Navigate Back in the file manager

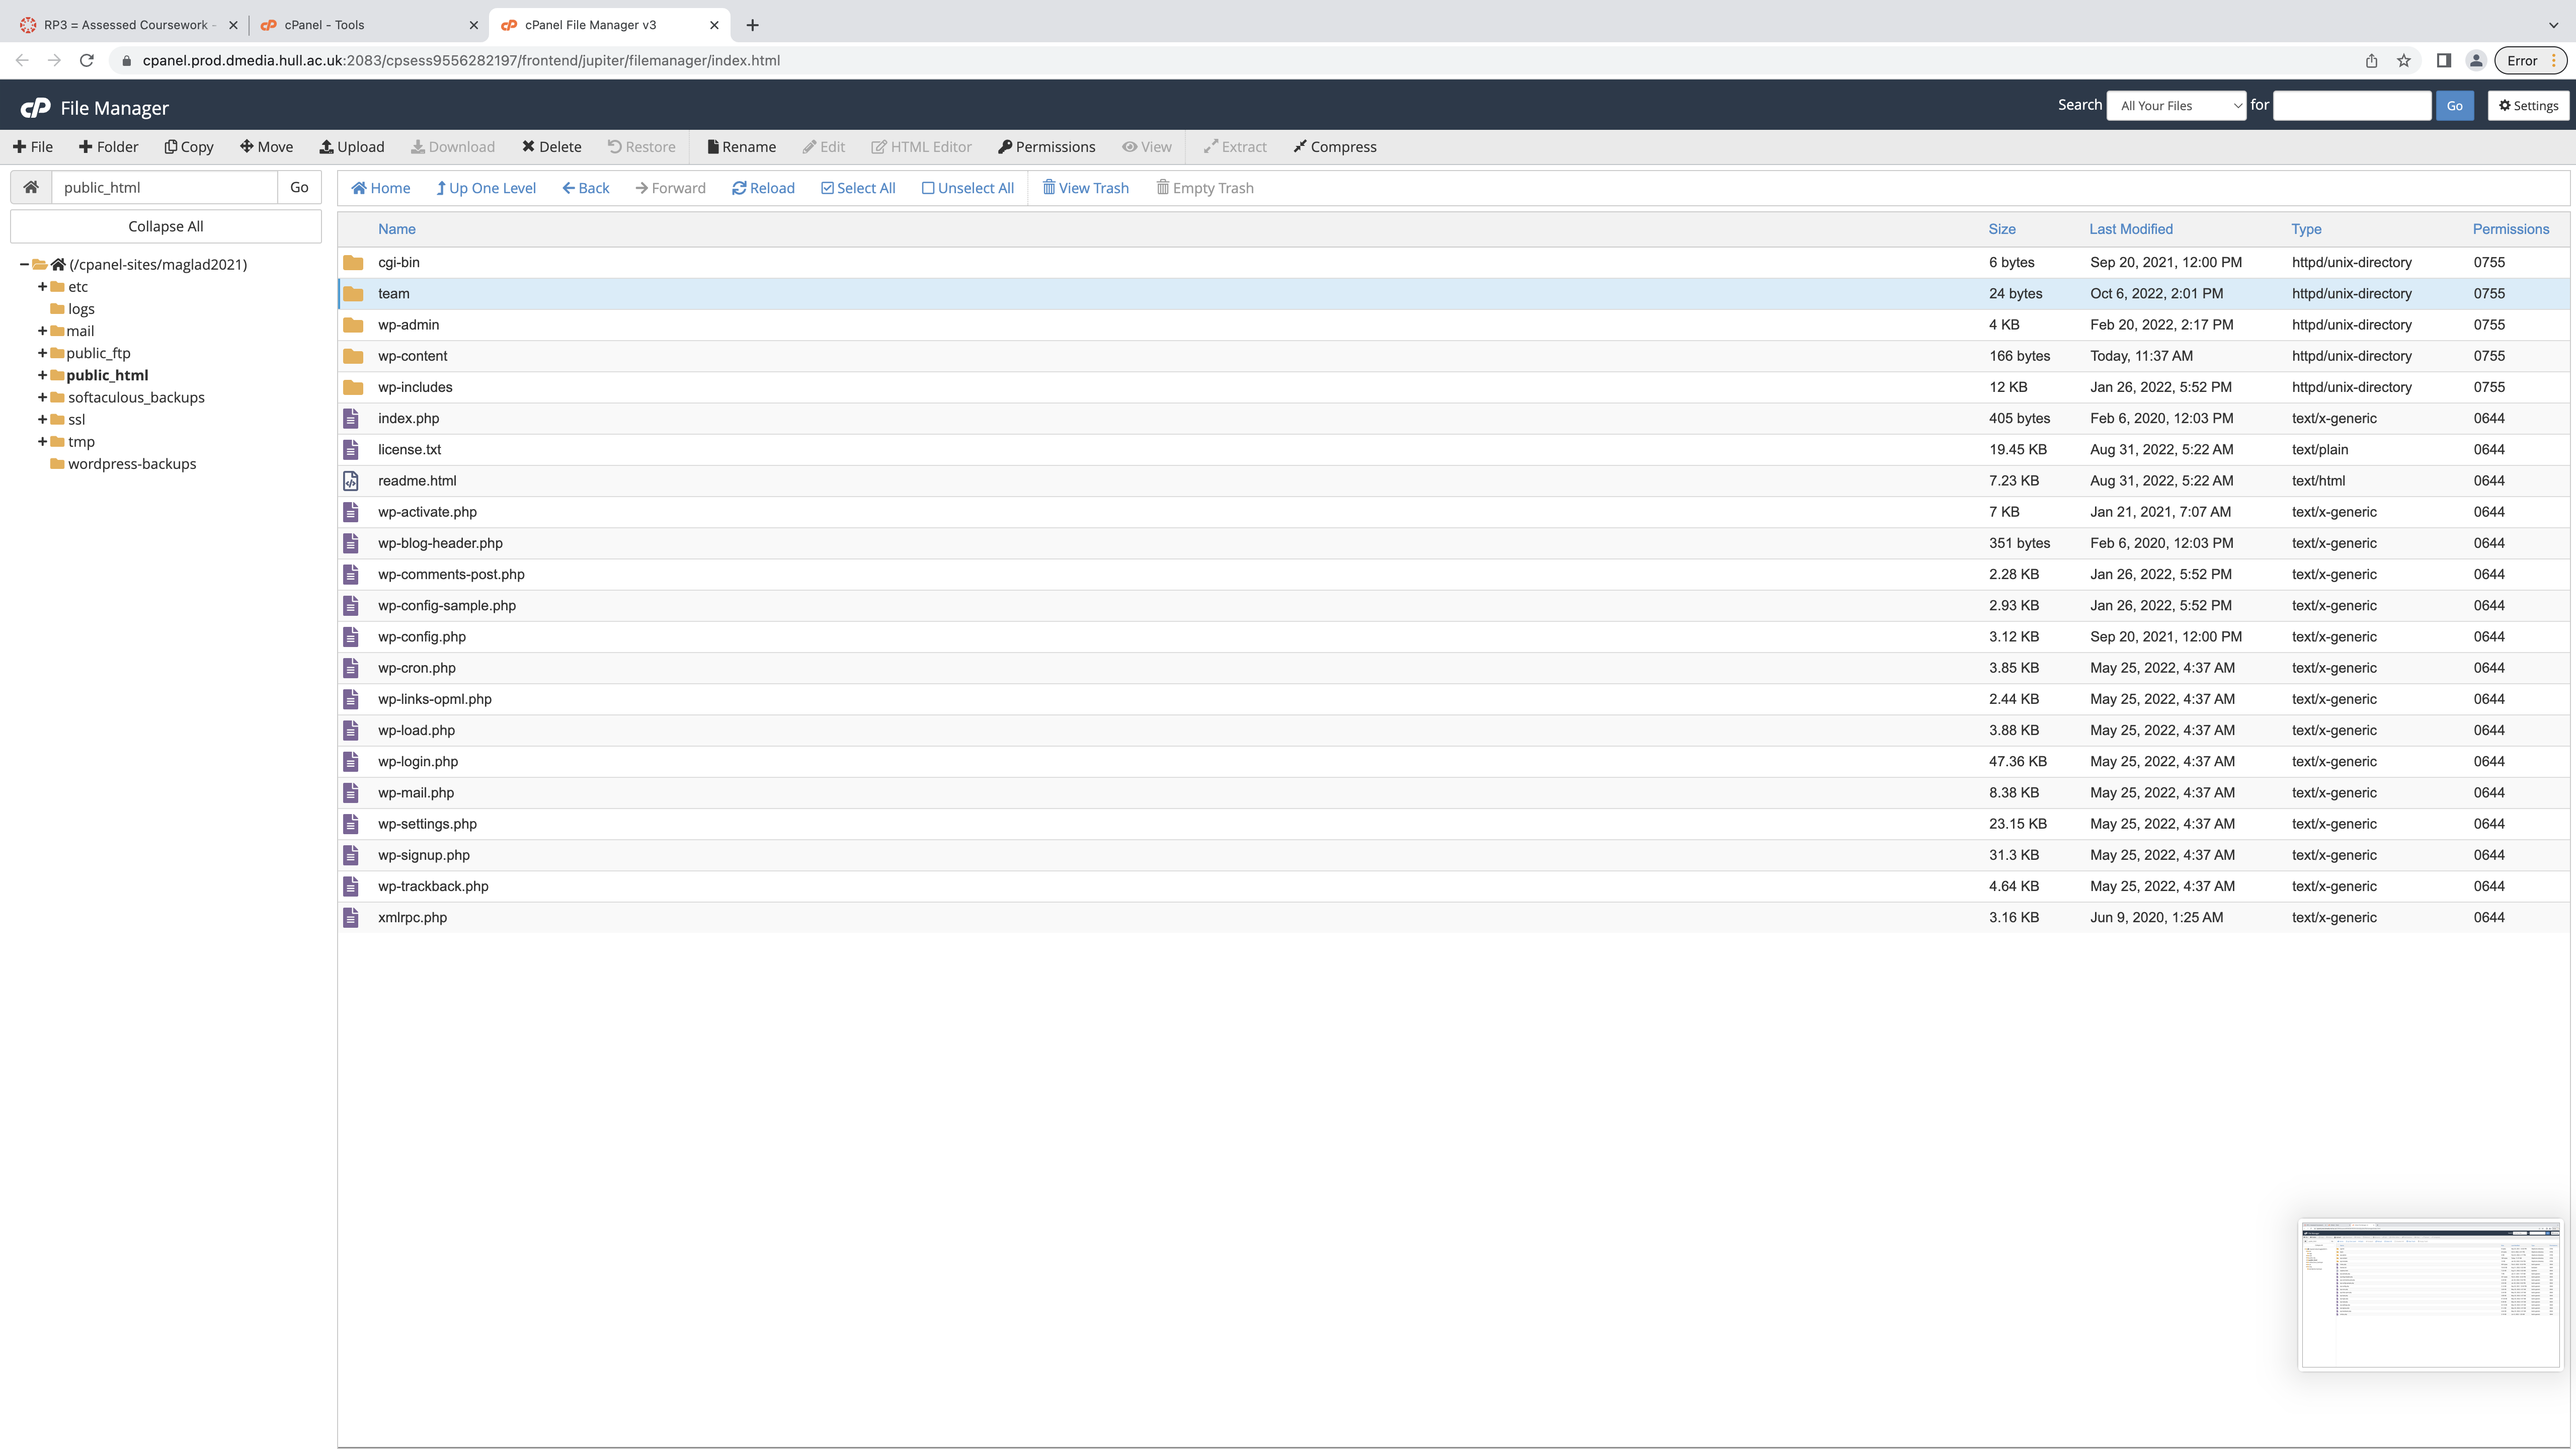[586, 188]
